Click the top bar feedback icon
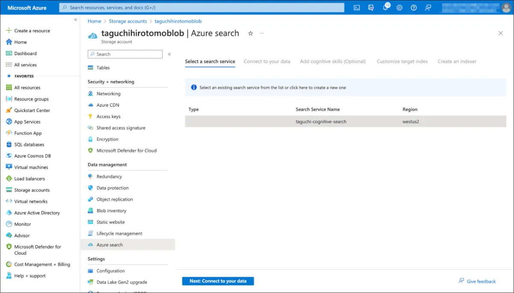Image resolution: width=514 pixels, height=293 pixels. point(427,8)
